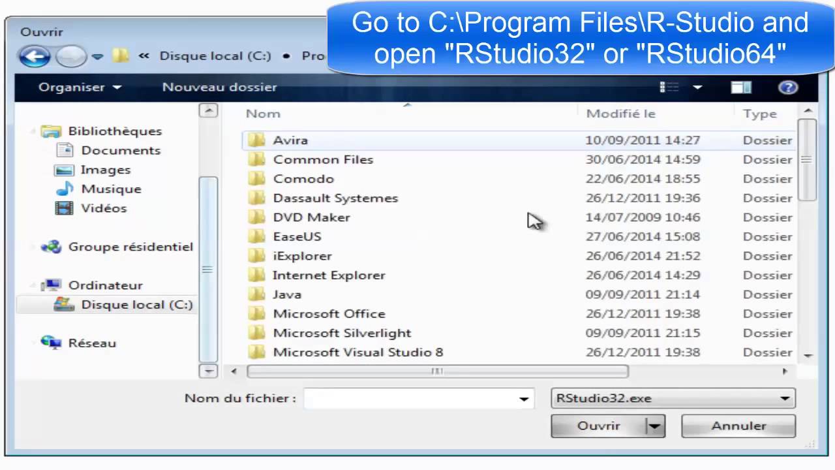Change the view with the view icon
Viewport: 835px width, 470px height.
coord(669,87)
